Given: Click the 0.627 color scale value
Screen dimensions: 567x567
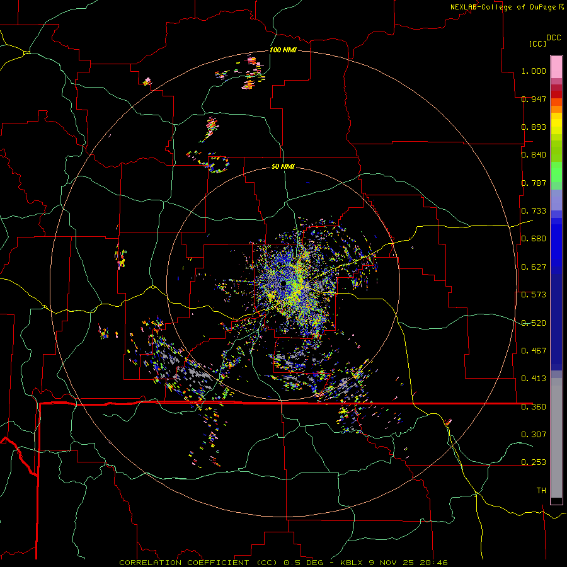Looking at the screenshot, I should pos(534,267).
